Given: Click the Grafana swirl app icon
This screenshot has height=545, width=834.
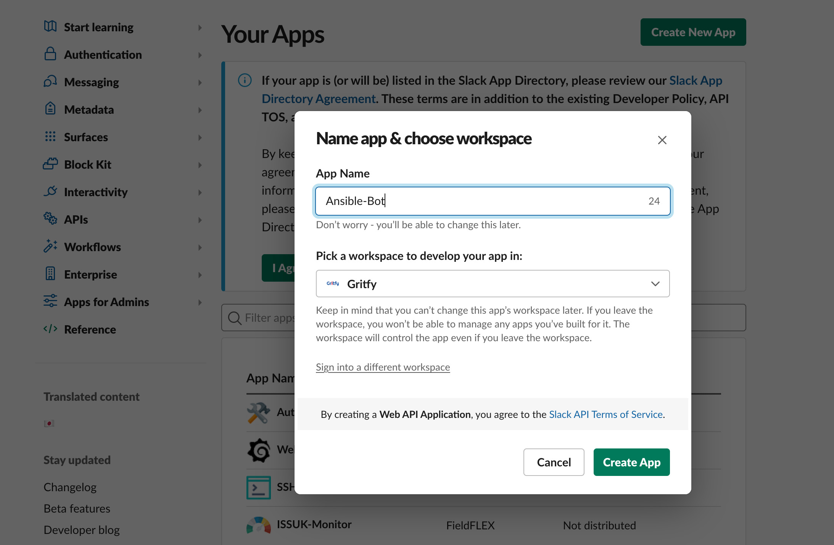Looking at the screenshot, I should 259,450.
